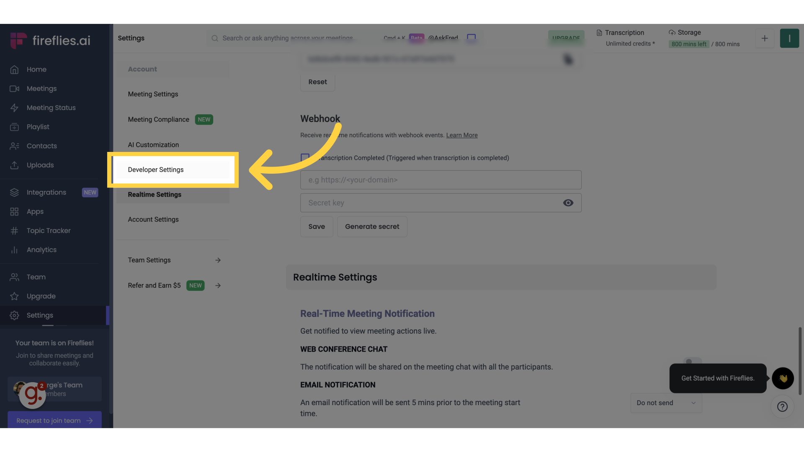Click the Uploads sidebar icon
Screen dimensions: 804x452
coord(14,165)
